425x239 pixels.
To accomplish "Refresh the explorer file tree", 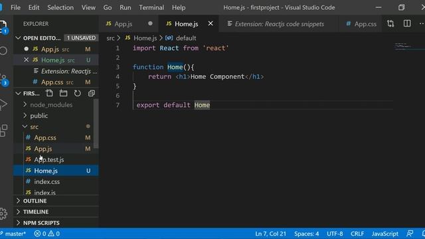I will pyautogui.click(x=78, y=94).
